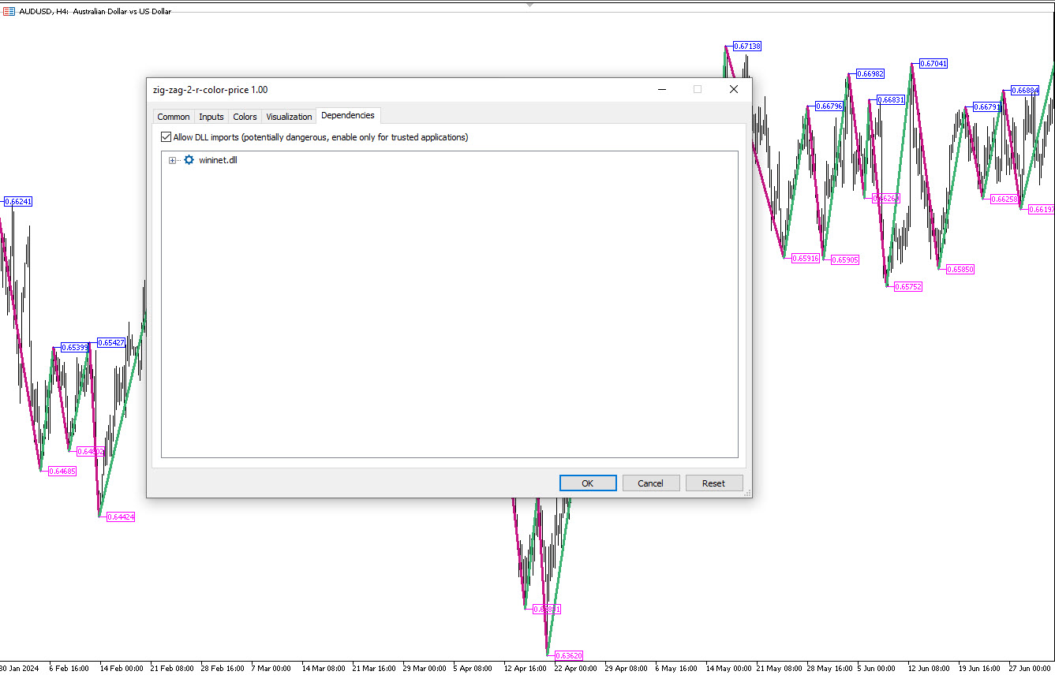1055x675 pixels.
Task: Click the Reset button
Action: pyautogui.click(x=714, y=483)
